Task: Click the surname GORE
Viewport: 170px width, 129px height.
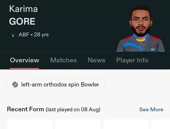Action: [x=22, y=21]
